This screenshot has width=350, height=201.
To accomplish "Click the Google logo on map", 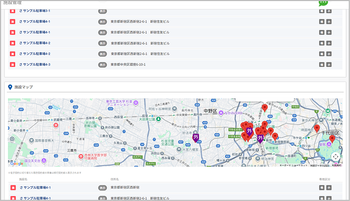I will click(x=17, y=164).
